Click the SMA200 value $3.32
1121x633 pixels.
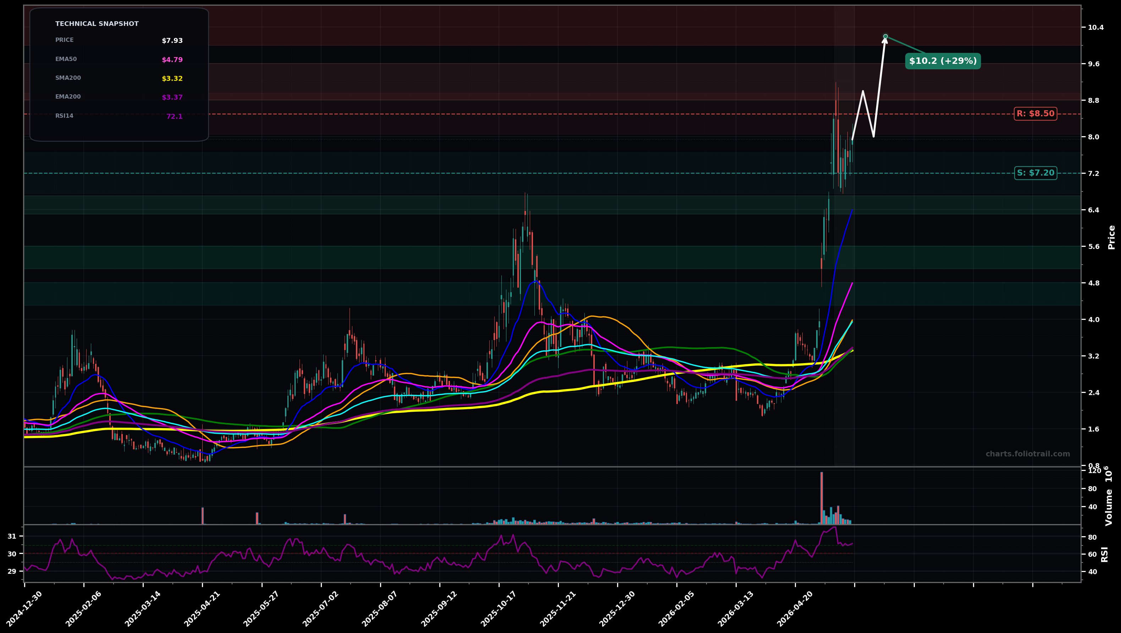click(172, 79)
